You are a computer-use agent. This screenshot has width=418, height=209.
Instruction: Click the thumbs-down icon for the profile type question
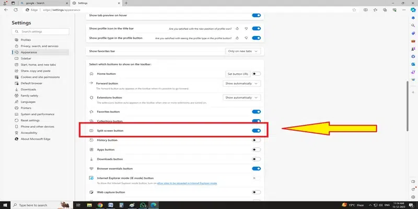[x=246, y=38]
